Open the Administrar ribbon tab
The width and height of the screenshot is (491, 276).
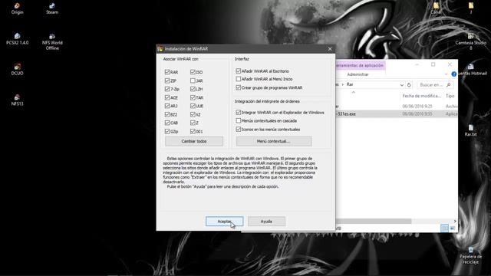(358, 74)
